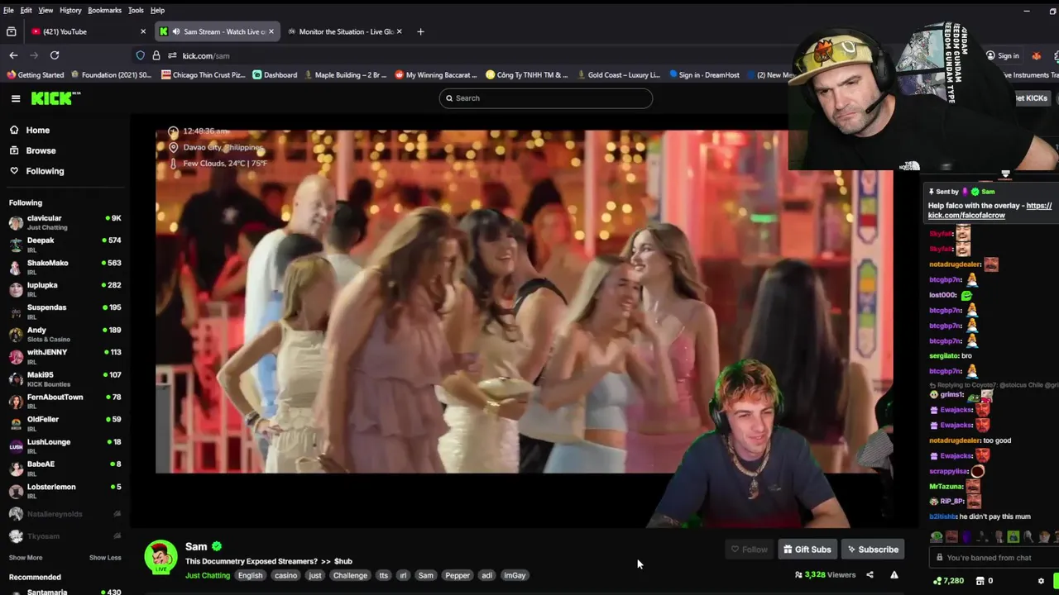Click the padlock site security icon
Screen dimensions: 1059x595
point(156,55)
